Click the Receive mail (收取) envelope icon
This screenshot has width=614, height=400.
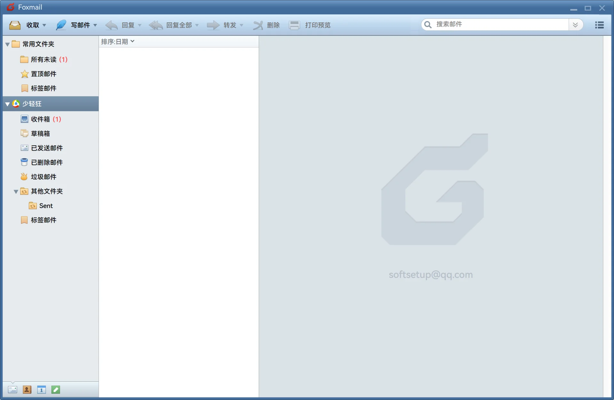point(15,25)
